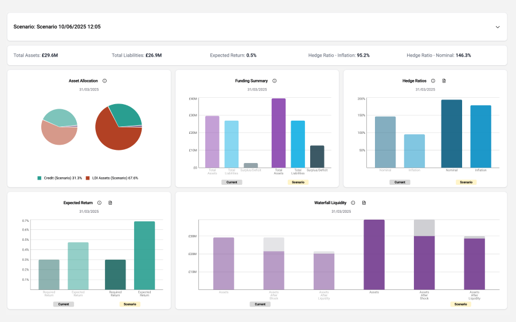Click the Expected Return info icon
The width and height of the screenshot is (516, 322).
tap(99, 202)
